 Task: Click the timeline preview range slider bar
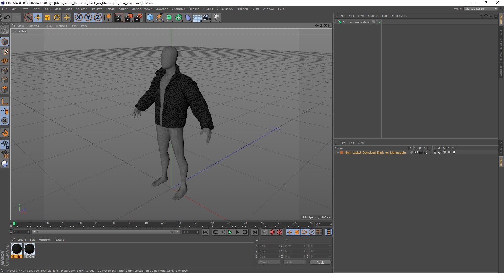[x=106, y=232]
